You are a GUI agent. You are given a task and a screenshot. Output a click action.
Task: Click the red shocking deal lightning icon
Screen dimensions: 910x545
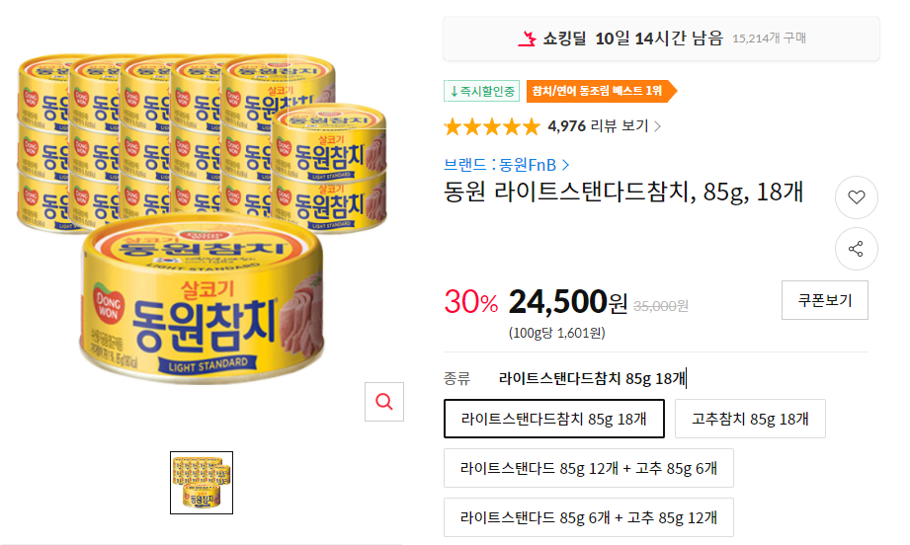[x=527, y=39]
